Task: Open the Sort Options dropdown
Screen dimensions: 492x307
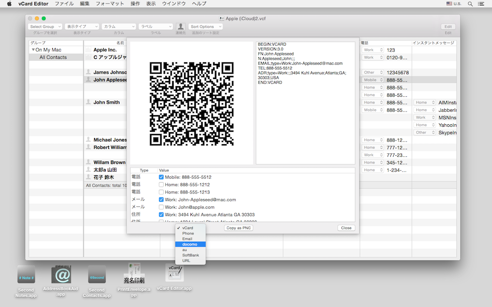Action: 205,27
